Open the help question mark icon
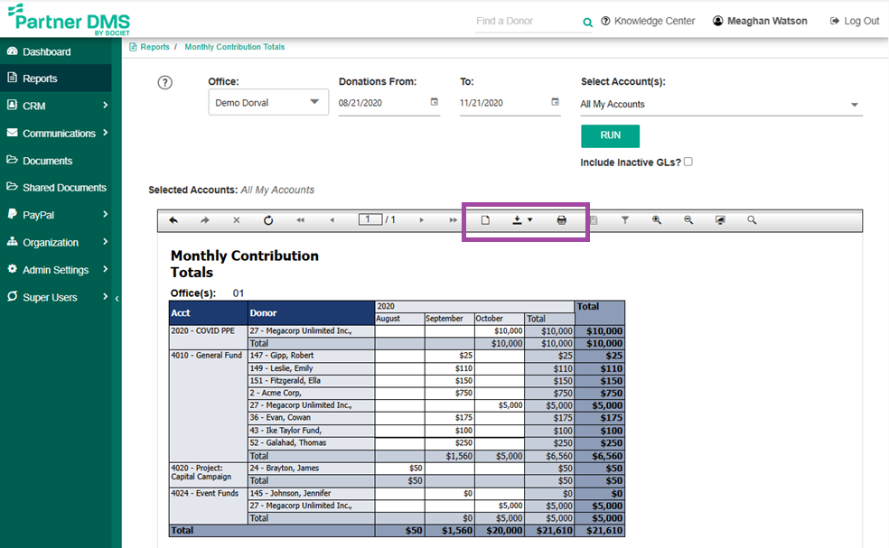 [164, 83]
